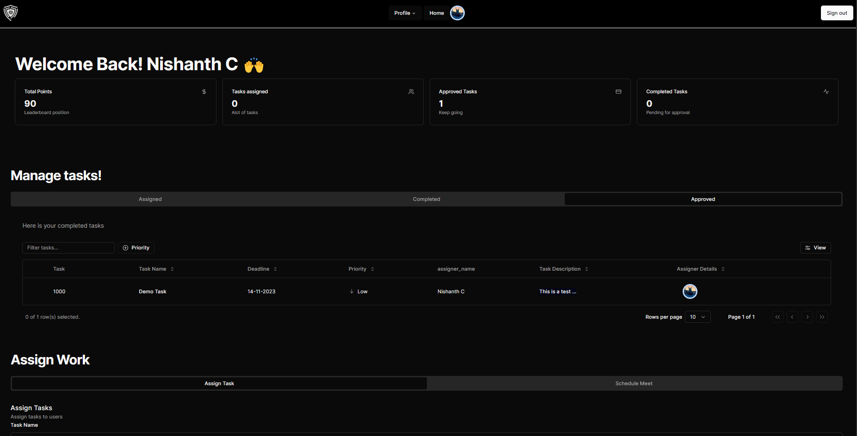Click the shield logo in the navbar
This screenshot has height=436, width=857.
11,13
